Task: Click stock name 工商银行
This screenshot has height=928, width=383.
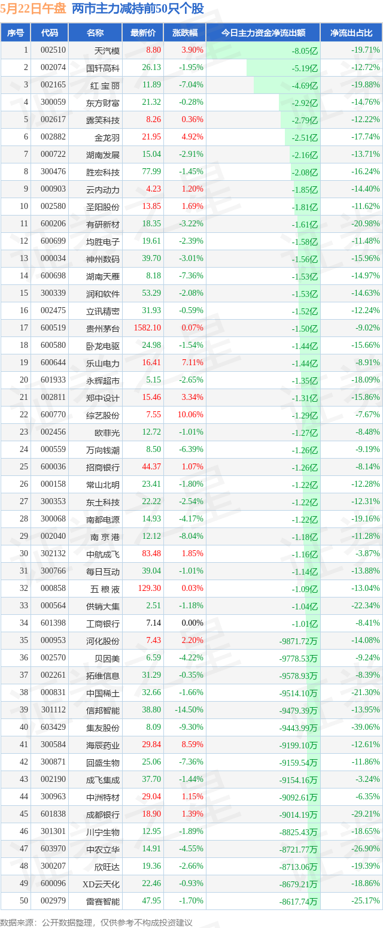Action: (x=103, y=623)
